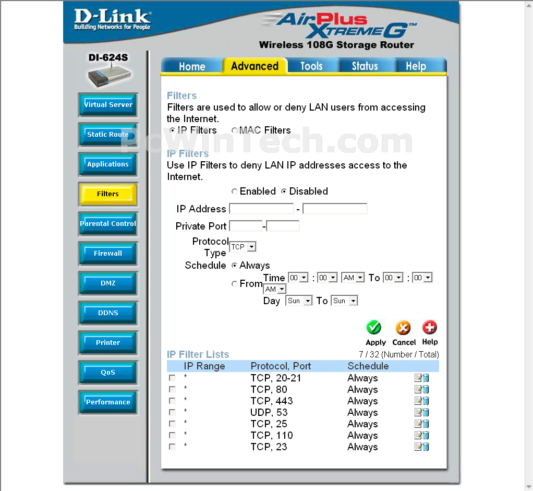Open the From time minute dropdown

point(328,278)
